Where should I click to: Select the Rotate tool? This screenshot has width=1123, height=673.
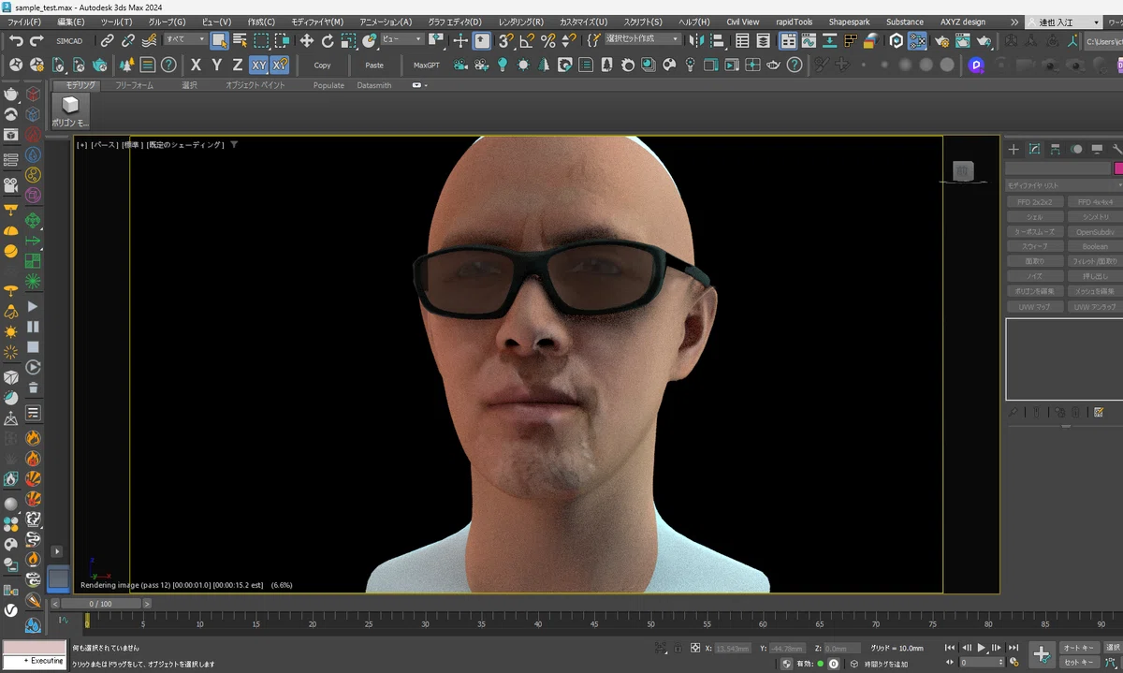(x=328, y=40)
